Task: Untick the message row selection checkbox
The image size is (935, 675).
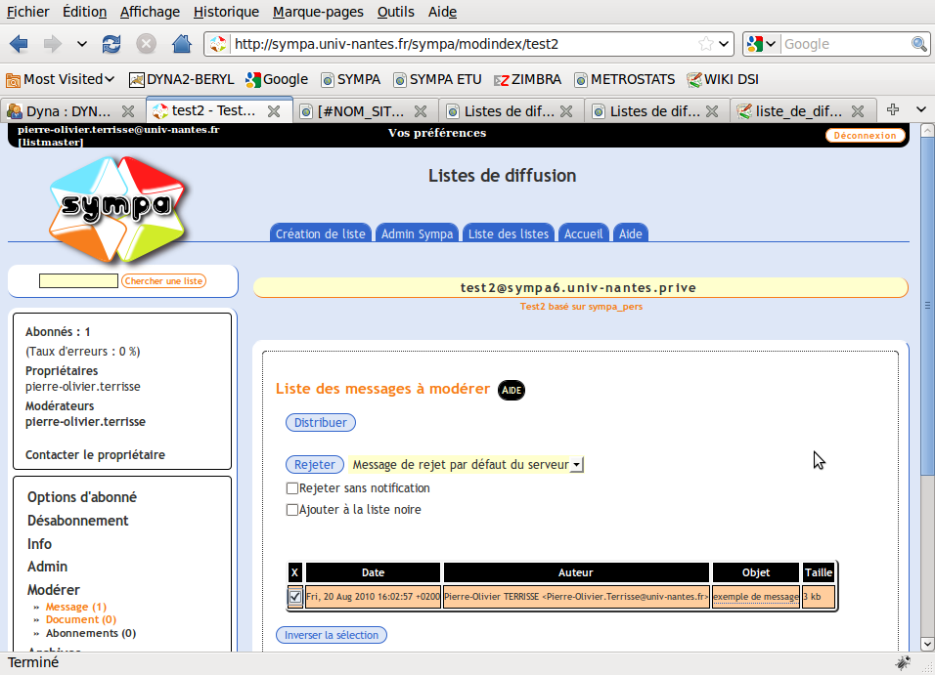Action: click(x=295, y=596)
